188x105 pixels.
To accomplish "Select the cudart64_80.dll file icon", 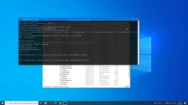I will click(61, 72).
